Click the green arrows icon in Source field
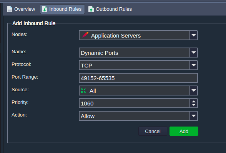 click(x=83, y=91)
